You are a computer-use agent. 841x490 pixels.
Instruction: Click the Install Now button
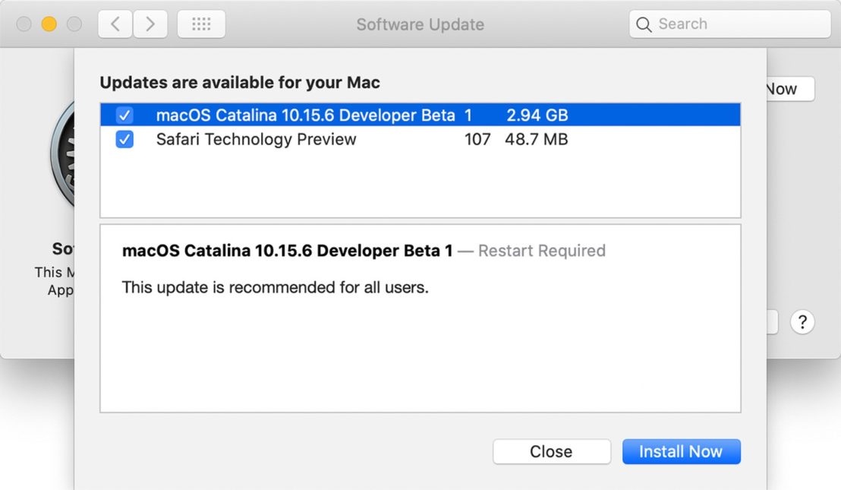coord(681,451)
